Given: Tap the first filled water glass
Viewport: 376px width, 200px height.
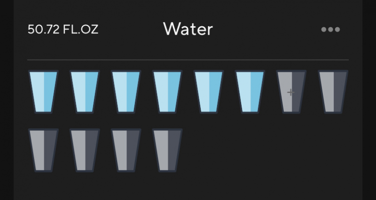Looking at the screenshot, I should point(43,91).
